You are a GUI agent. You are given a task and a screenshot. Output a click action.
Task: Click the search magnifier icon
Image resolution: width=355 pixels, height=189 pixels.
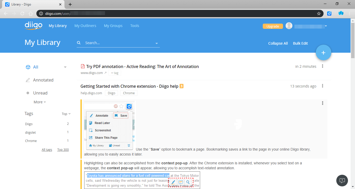coord(79,43)
